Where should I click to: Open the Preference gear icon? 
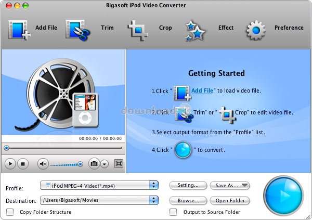coord(256,30)
